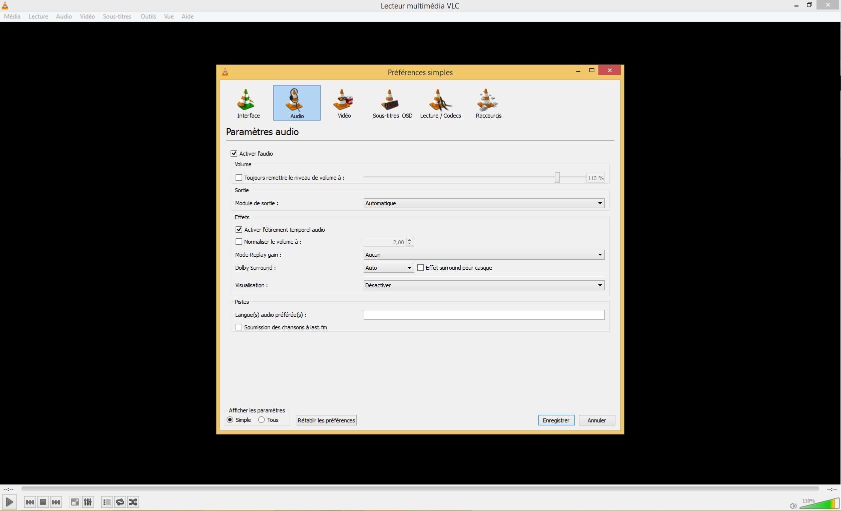This screenshot has height=511, width=841.
Task: Click Langue(s) audio préférée(s) text field
Action: 484,315
